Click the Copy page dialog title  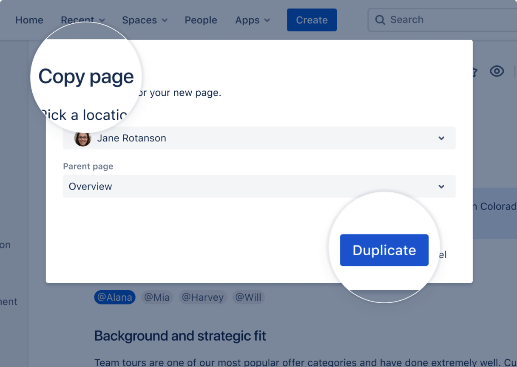point(86,77)
